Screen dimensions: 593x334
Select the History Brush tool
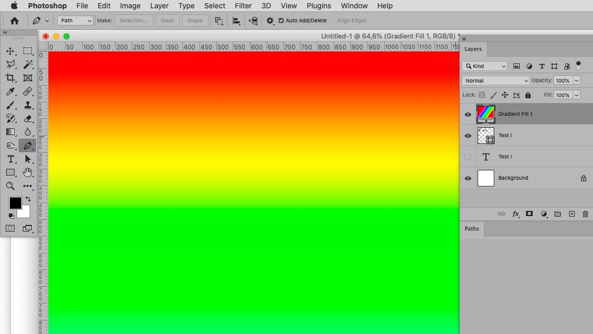coord(10,118)
